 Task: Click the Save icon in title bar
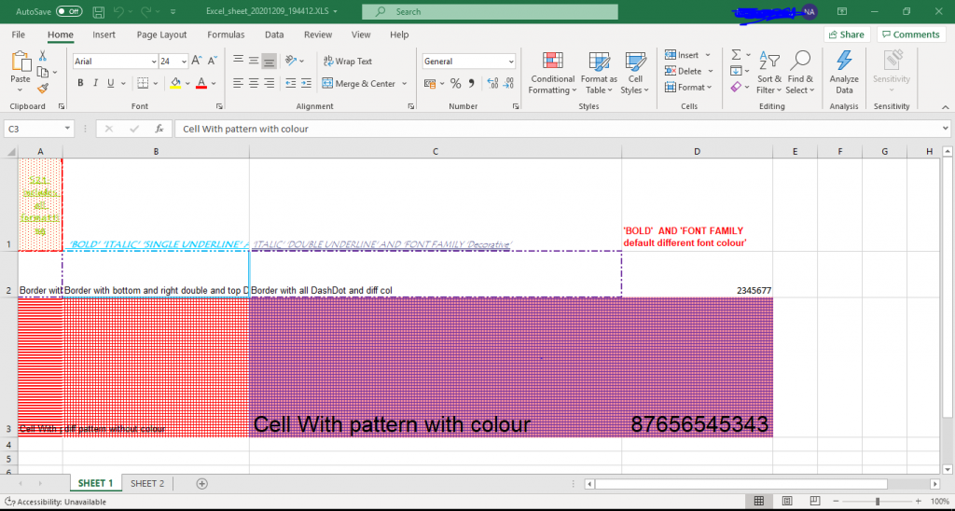99,11
